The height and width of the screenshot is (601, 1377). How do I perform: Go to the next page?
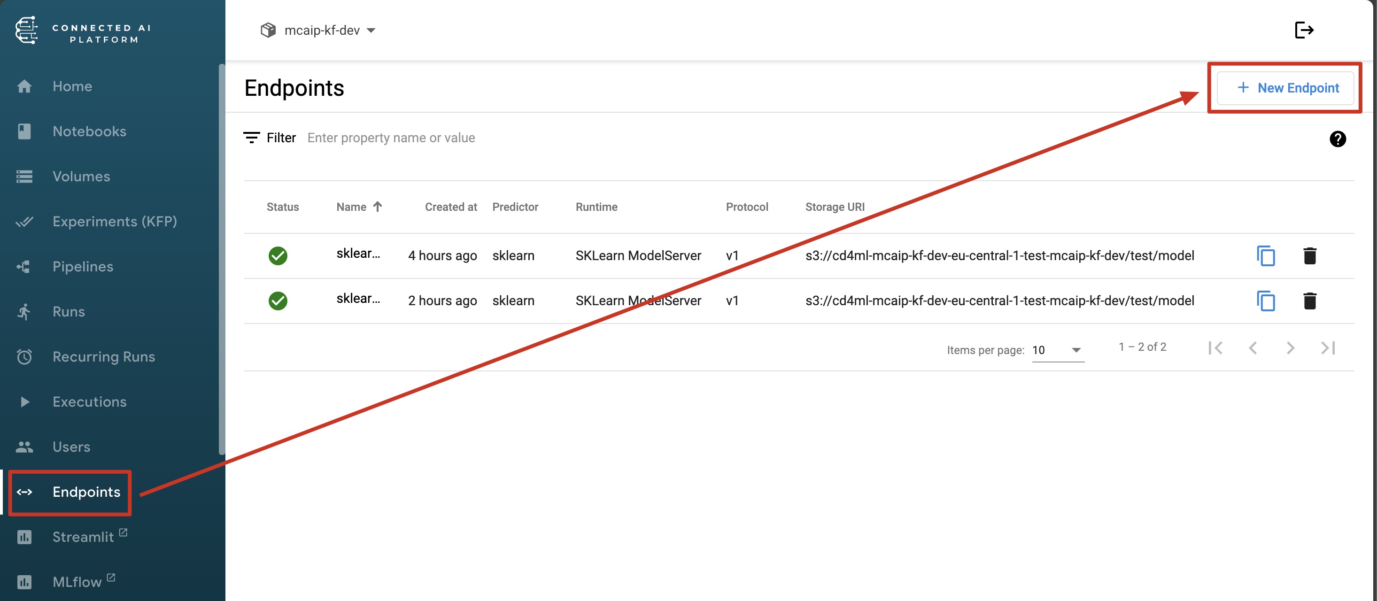point(1291,348)
